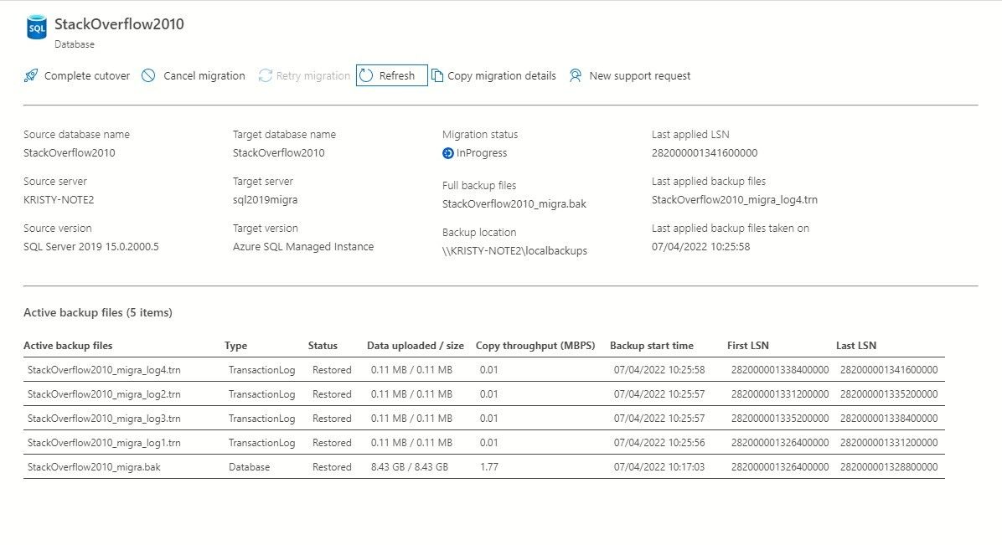Click TransactionLog type in log4 row
The width and height of the screenshot is (1002, 545).
pyautogui.click(x=262, y=370)
